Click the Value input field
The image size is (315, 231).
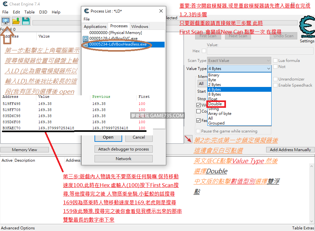click(260, 51)
